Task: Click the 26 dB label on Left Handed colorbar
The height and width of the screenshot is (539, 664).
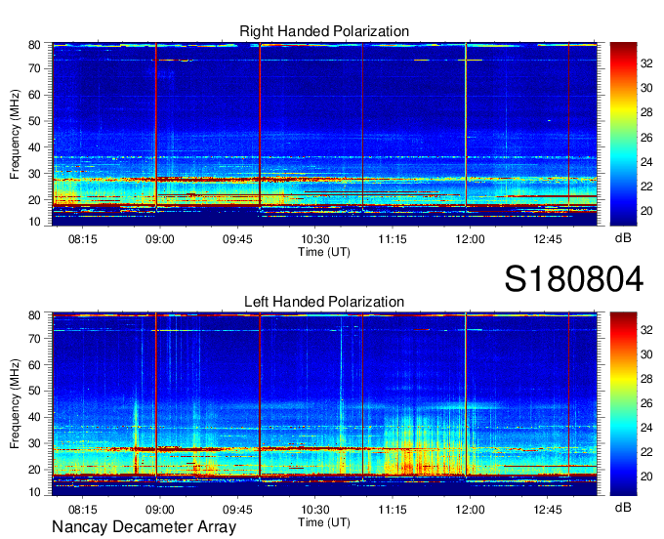Action: 646,403
